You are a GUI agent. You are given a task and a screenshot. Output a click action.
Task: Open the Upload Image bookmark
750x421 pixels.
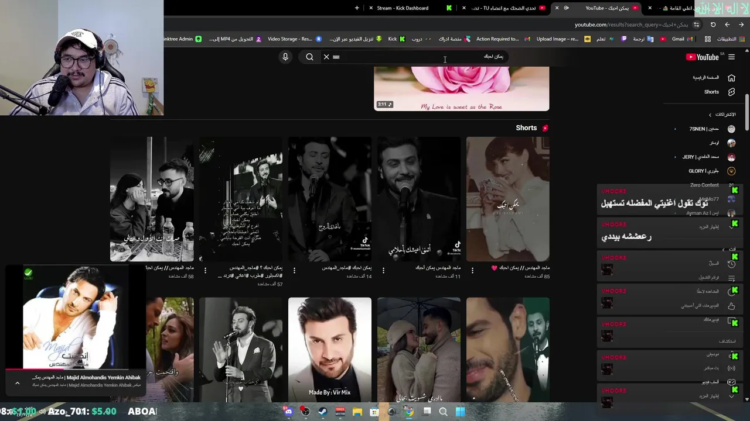[562, 39]
